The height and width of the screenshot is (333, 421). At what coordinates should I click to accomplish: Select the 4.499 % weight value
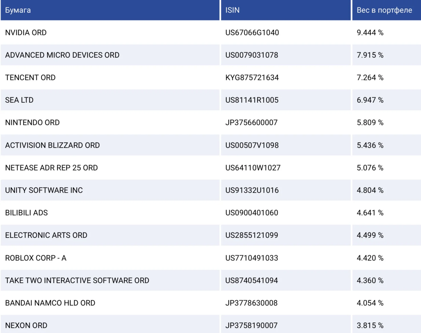370,235
